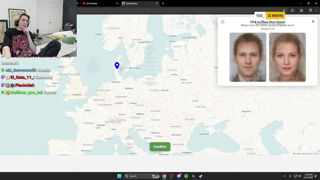Close the EthnoGuessr tab
This screenshot has width=320, height=180.
pyautogui.click(x=157, y=3)
